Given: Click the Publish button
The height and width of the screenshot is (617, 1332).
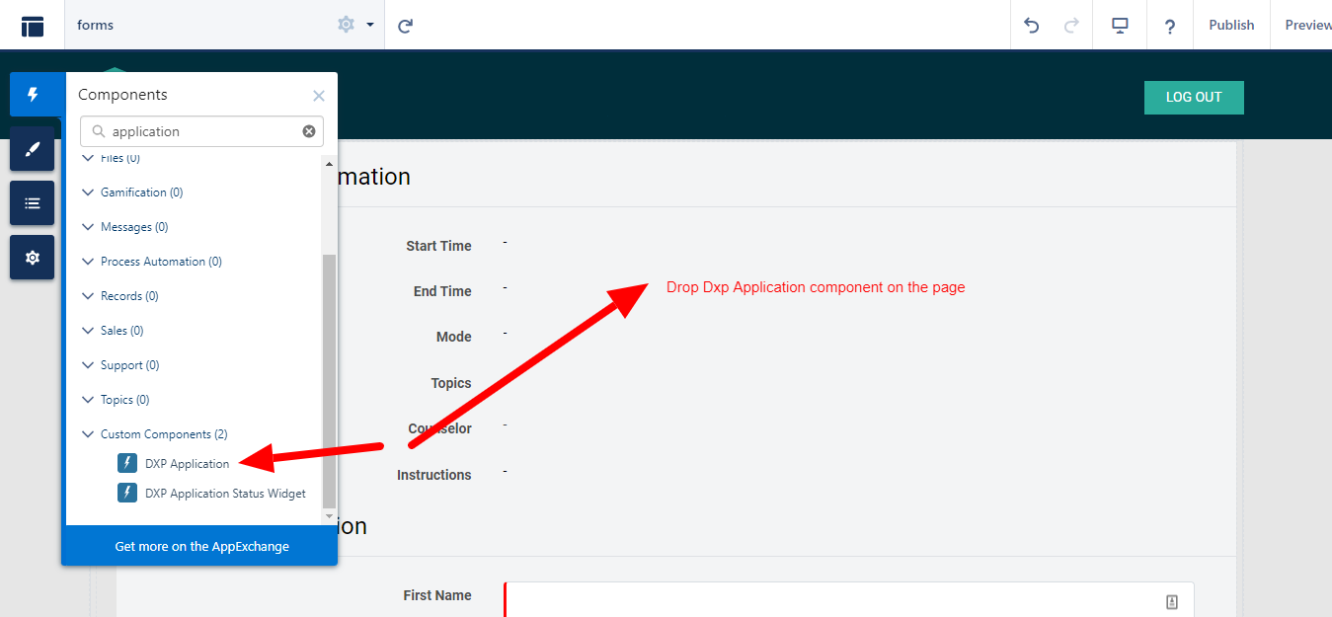Looking at the screenshot, I should [1231, 26].
